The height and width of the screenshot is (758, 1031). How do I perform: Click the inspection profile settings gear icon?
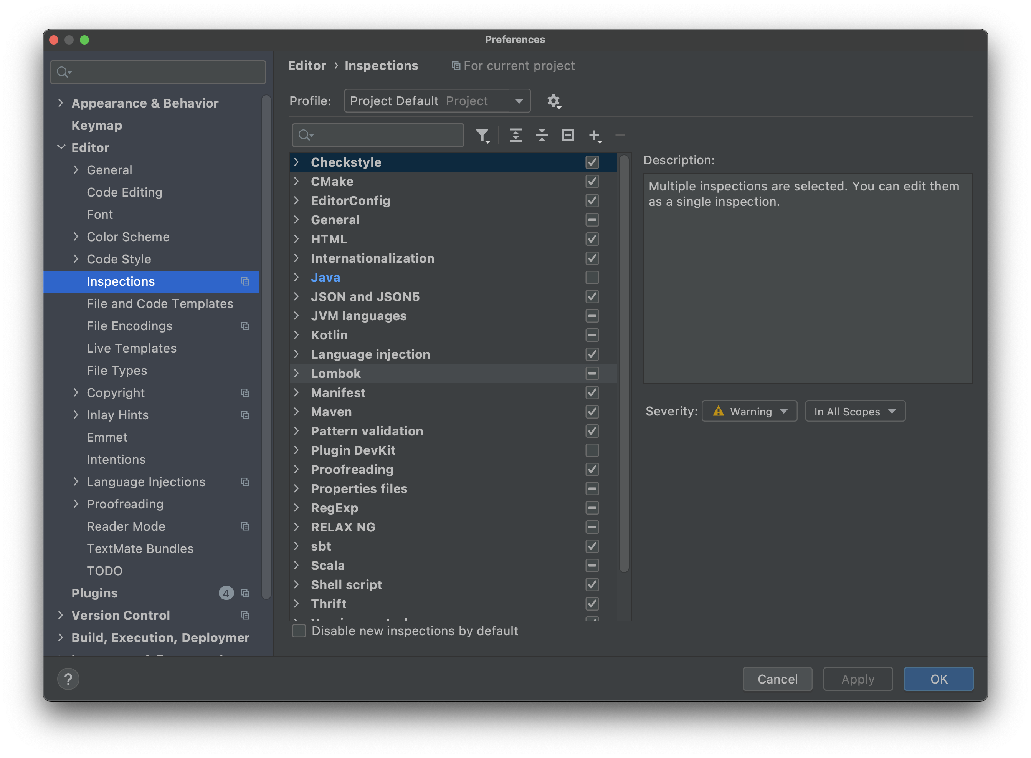click(x=555, y=101)
